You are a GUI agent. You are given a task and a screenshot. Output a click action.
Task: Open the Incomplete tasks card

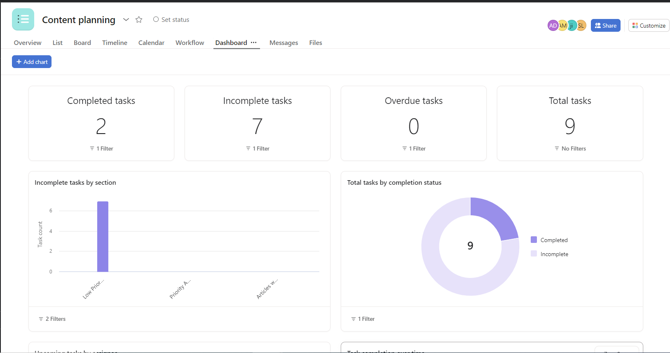click(258, 123)
